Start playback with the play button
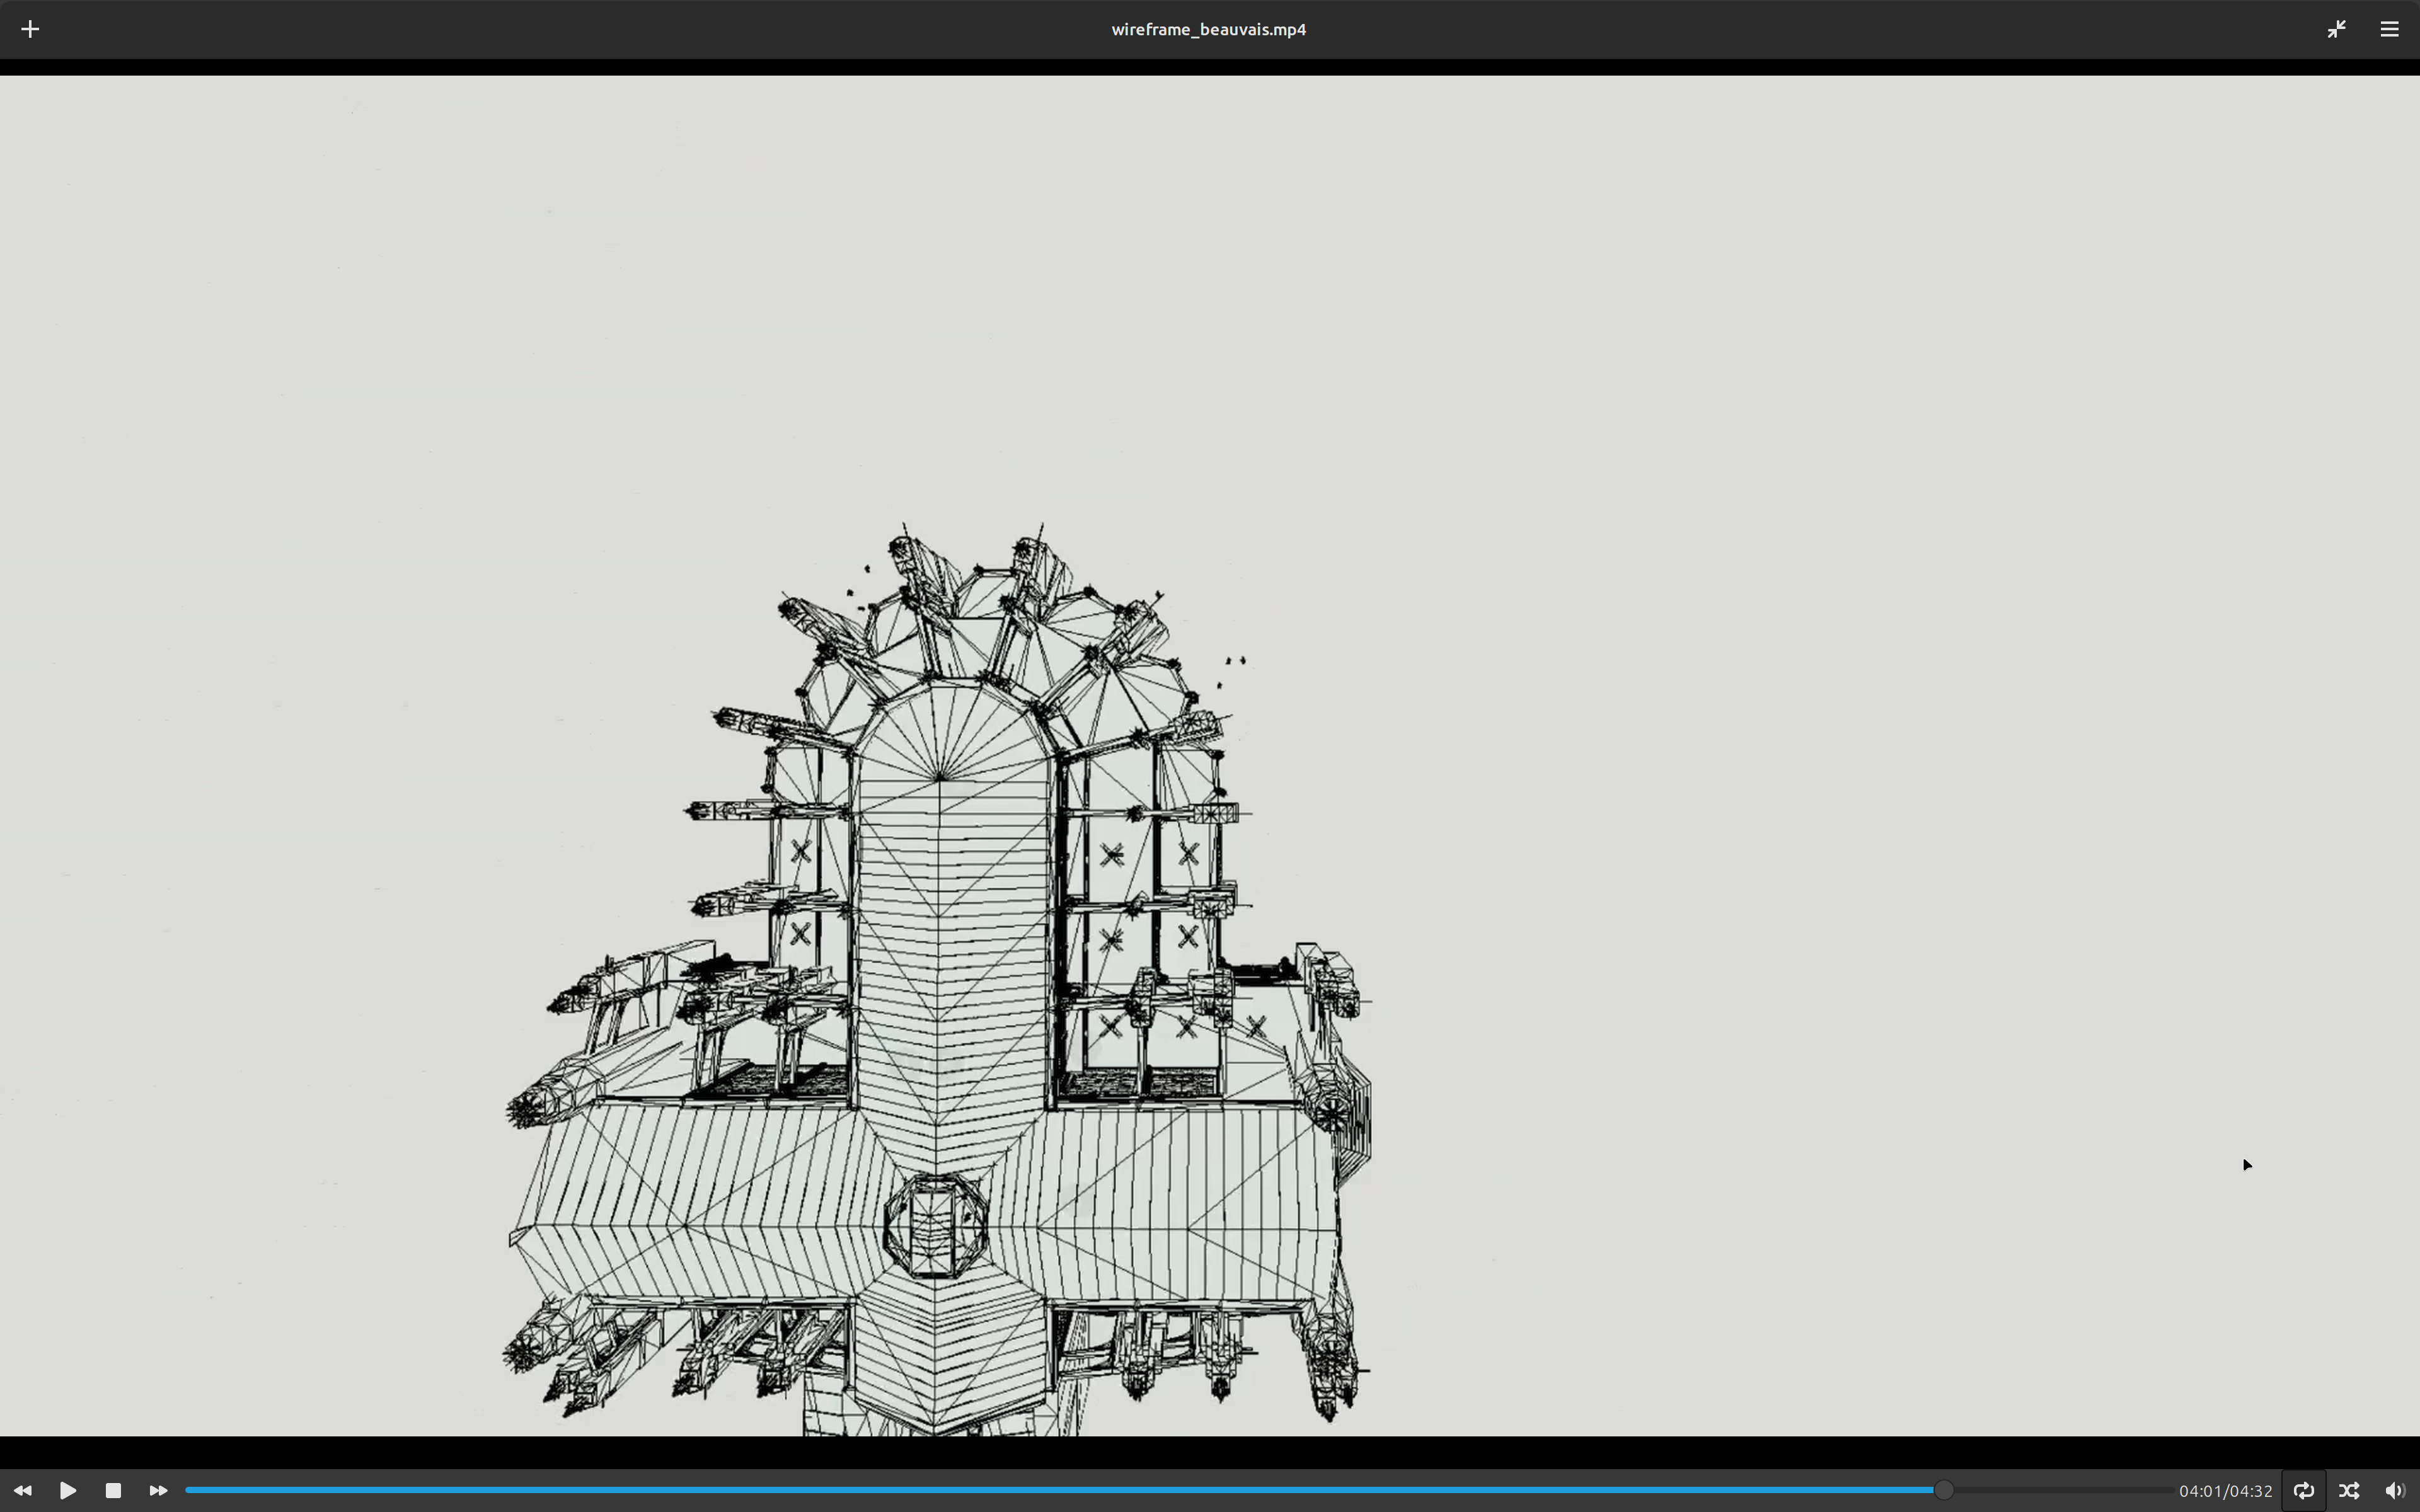The image size is (2420, 1512). [68, 1490]
